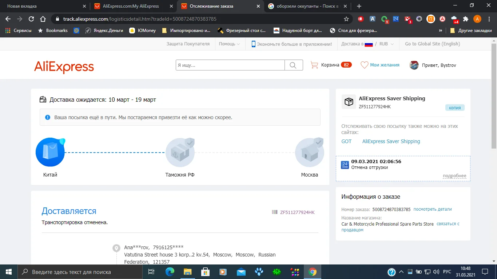Go to the browser home page
Screen dimensions: 497x279
coord(43,19)
